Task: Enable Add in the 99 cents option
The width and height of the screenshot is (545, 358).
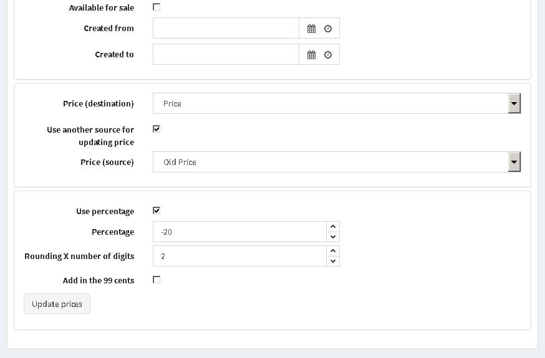Action: 157,280
